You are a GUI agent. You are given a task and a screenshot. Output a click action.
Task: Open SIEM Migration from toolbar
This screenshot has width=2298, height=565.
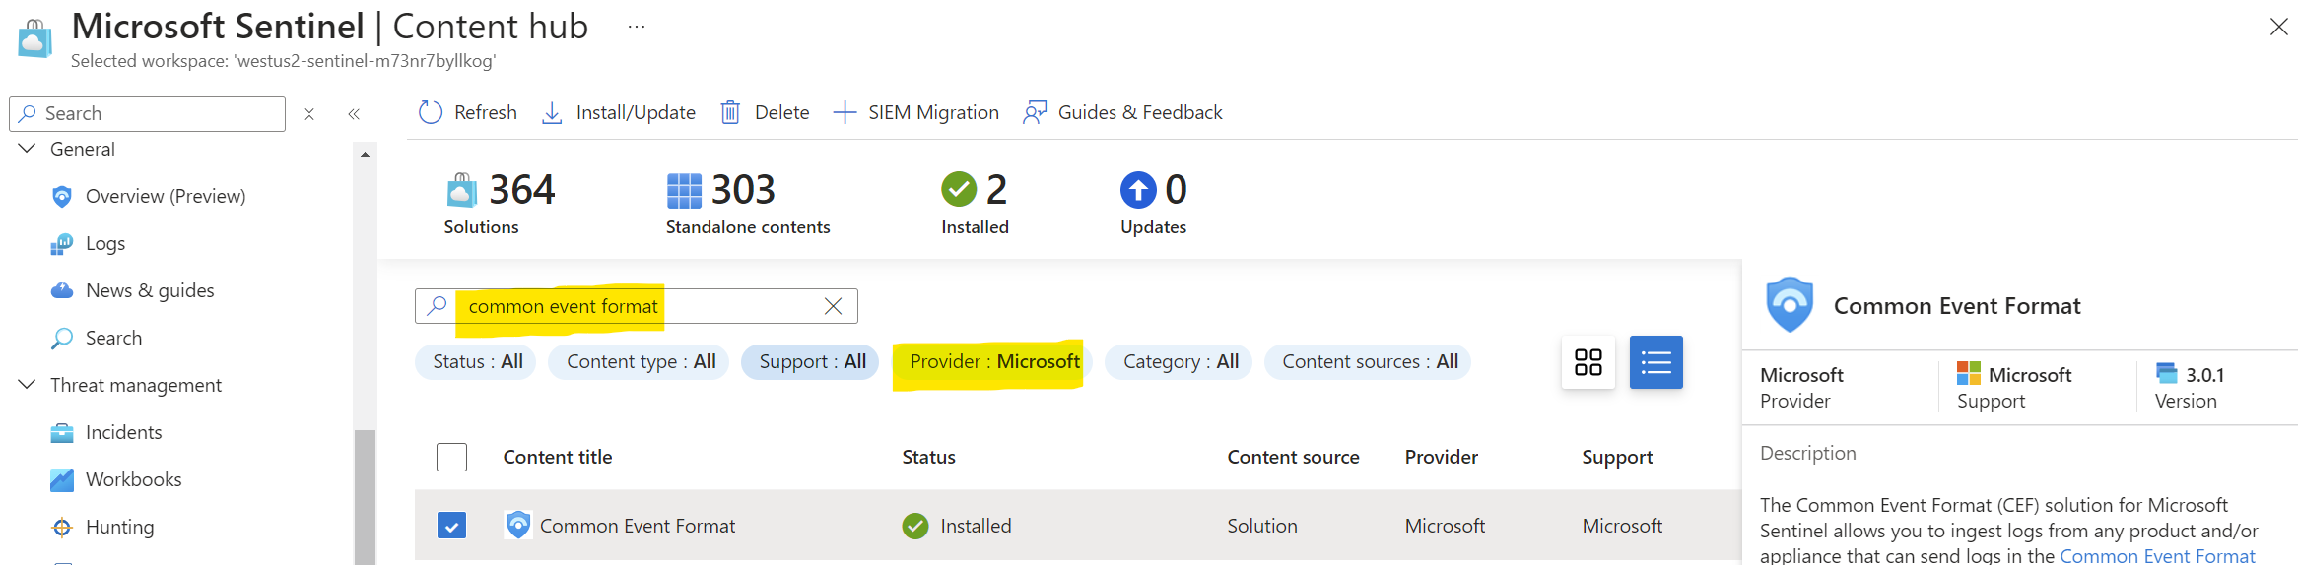(916, 113)
